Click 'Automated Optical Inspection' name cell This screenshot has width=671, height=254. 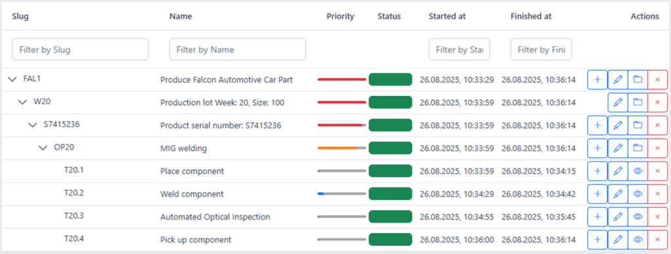[x=215, y=217]
